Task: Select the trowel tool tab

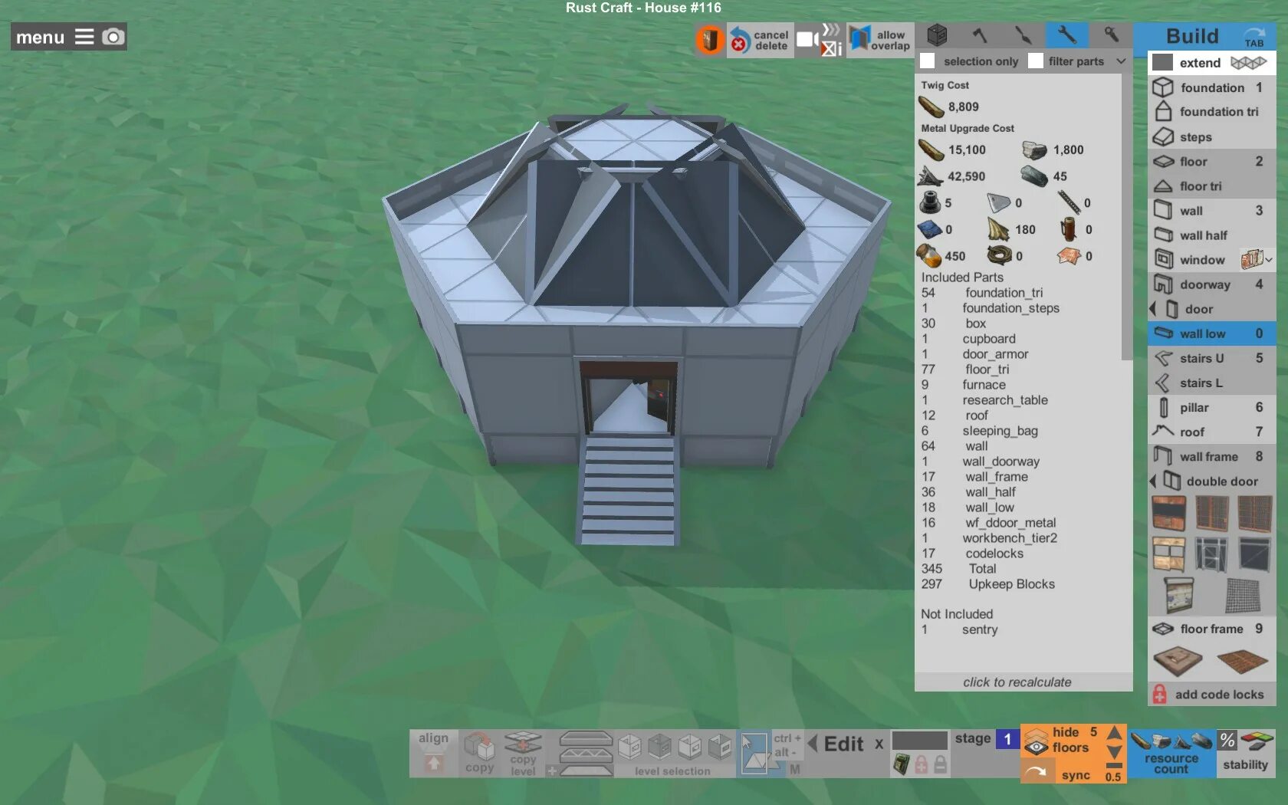Action: [x=1023, y=35]
